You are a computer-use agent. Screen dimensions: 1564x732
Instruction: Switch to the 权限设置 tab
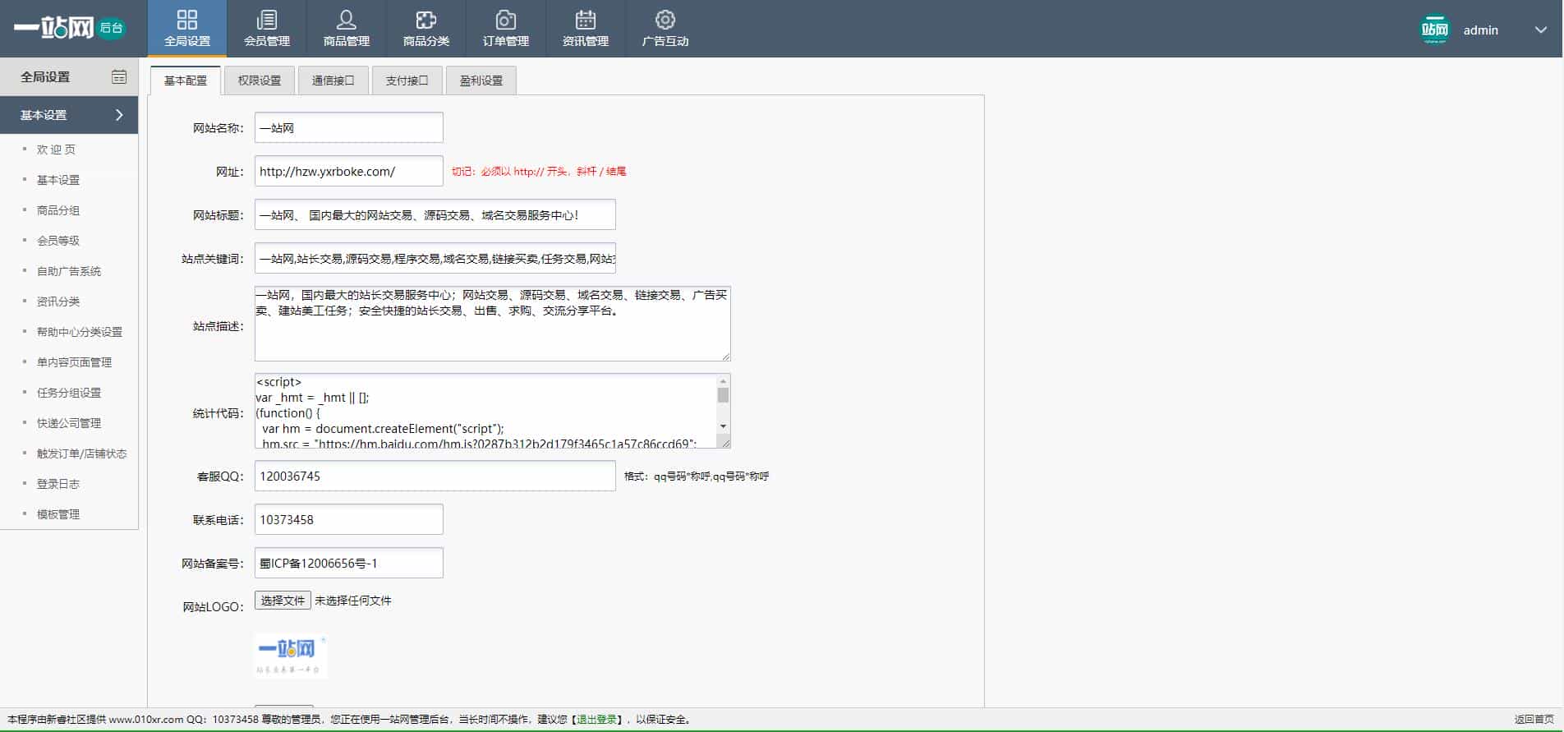(260, 81)
